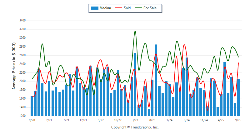
Task: Click the Copyright Trendgraphix, Inc. text
Action: 135,127
